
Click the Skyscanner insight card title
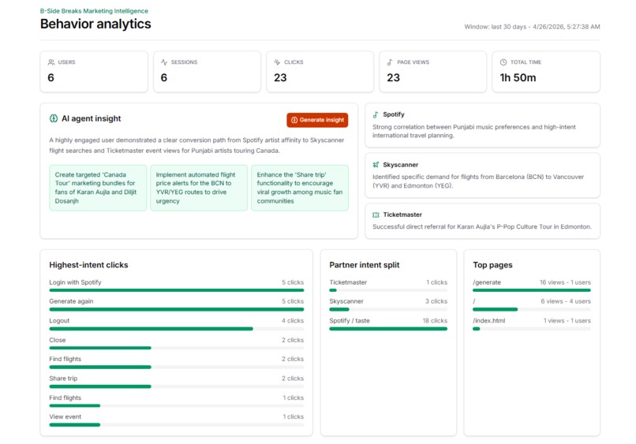coord(400,165)
